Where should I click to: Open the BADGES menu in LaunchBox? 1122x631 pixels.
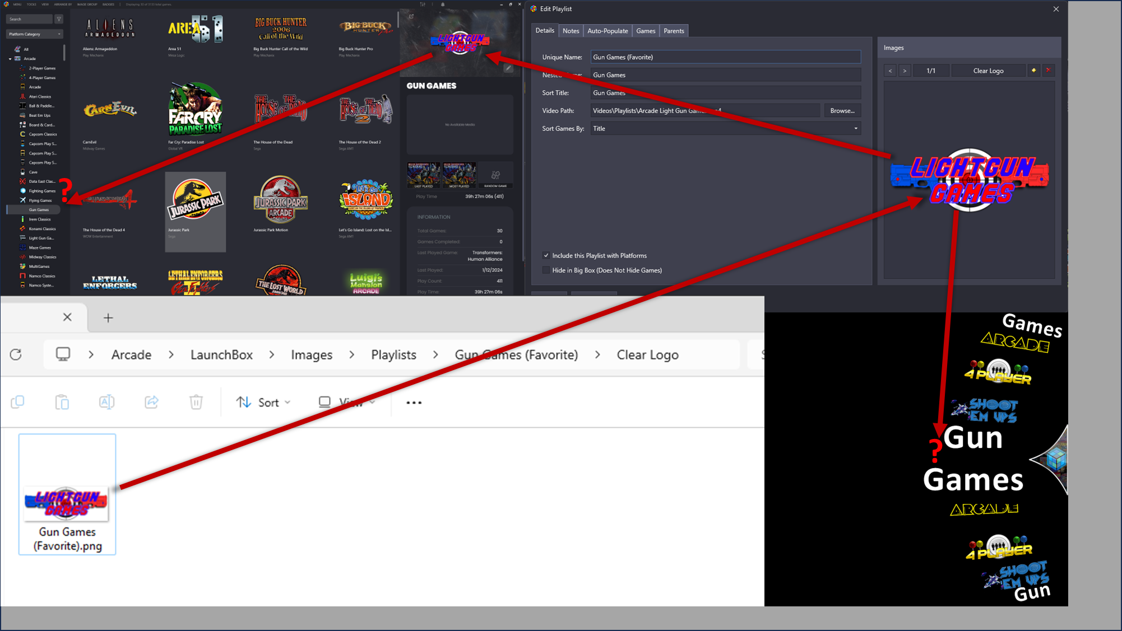[x=108, y=4]
